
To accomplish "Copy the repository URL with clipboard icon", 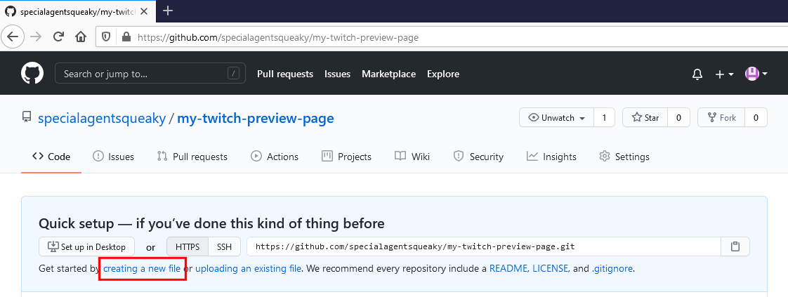I will [x=735, y=246].
